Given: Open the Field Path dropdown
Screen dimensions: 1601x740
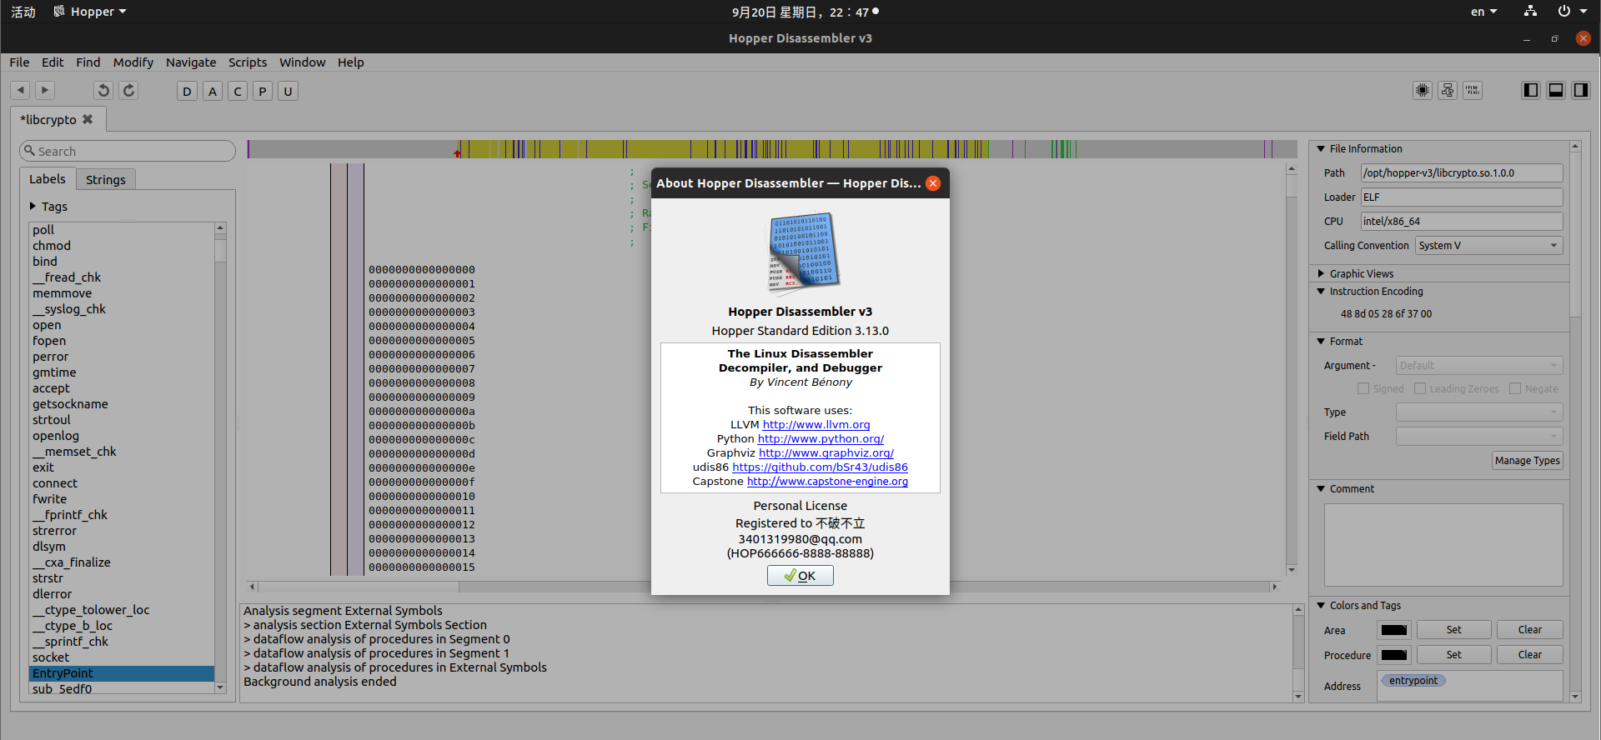Looking at the screenshot, I should coord(1479,437).
